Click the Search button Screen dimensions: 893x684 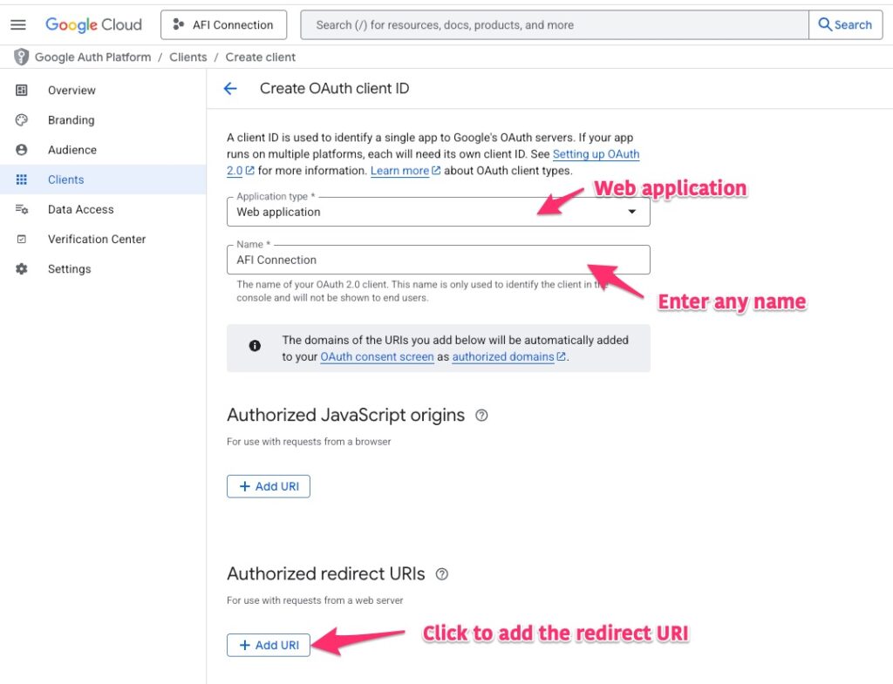[x=845, y=24]
